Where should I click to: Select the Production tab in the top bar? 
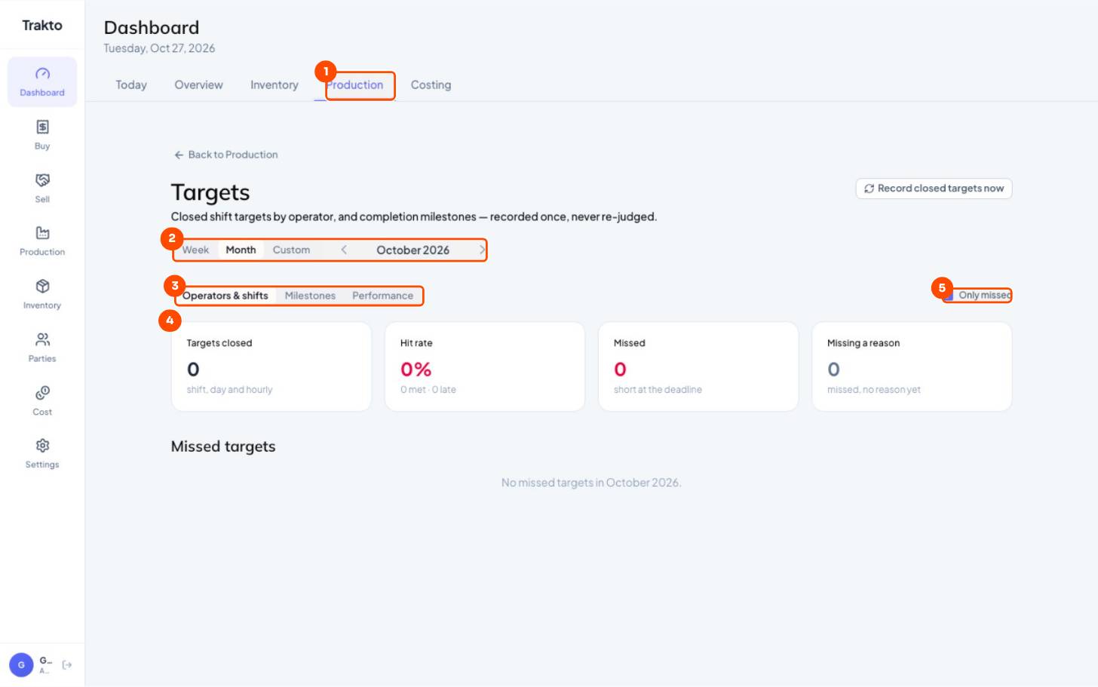(x=354, y=85)
